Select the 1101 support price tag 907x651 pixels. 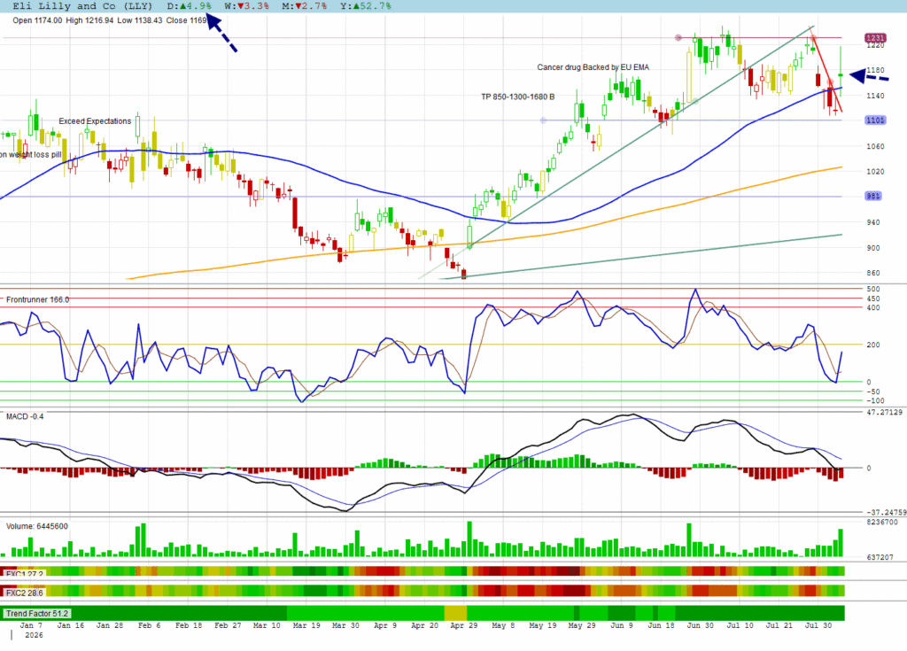click(x=875, y=120)
